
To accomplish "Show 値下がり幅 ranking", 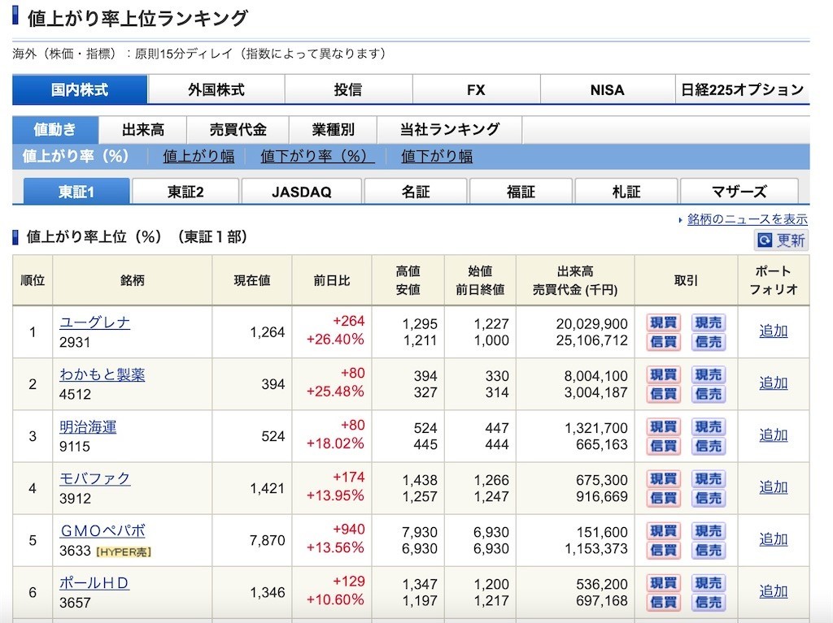I will coord(437,157).
